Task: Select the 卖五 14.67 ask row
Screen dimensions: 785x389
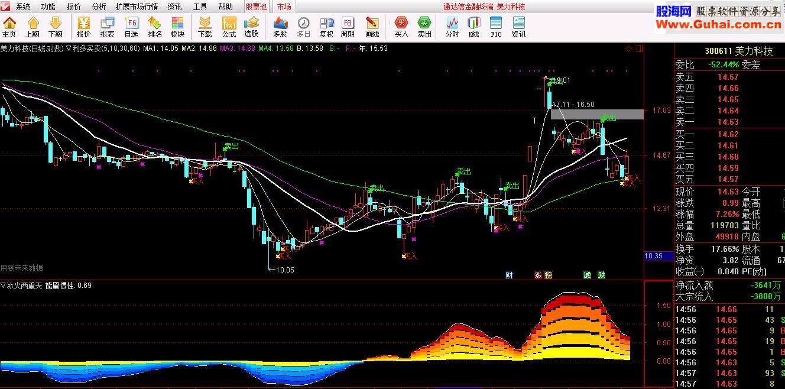Action: [x=729, y=77]
